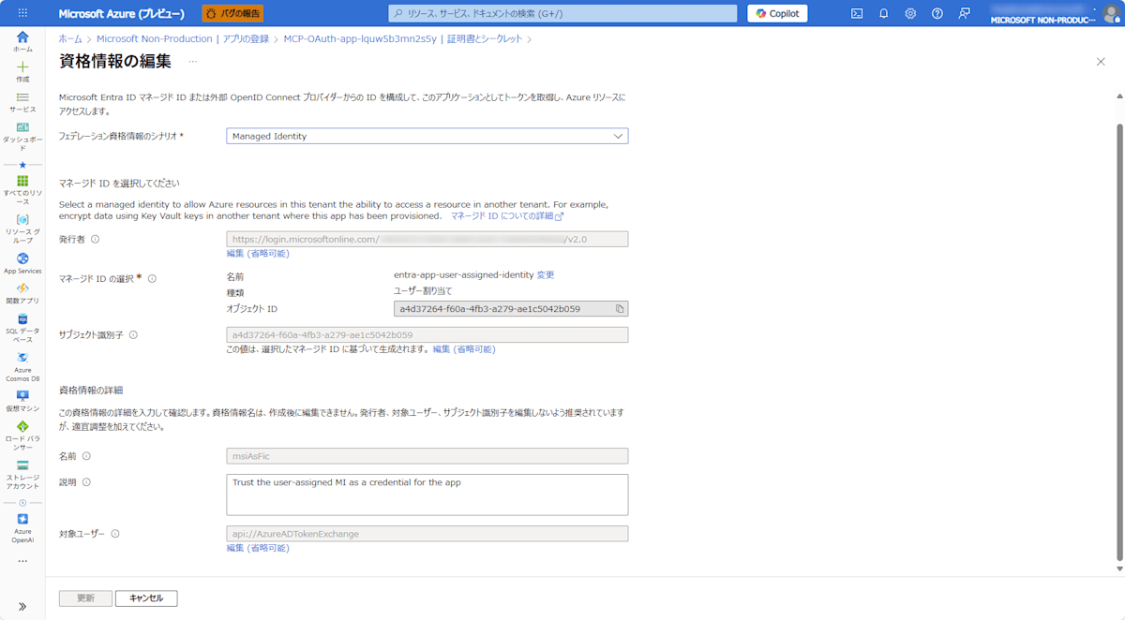This screenshot has width=1125, height=620.
Task: Open Resource groups in the sidebar
Action: tap(22, 229)
